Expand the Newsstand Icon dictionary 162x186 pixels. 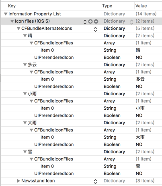point(18,181)
